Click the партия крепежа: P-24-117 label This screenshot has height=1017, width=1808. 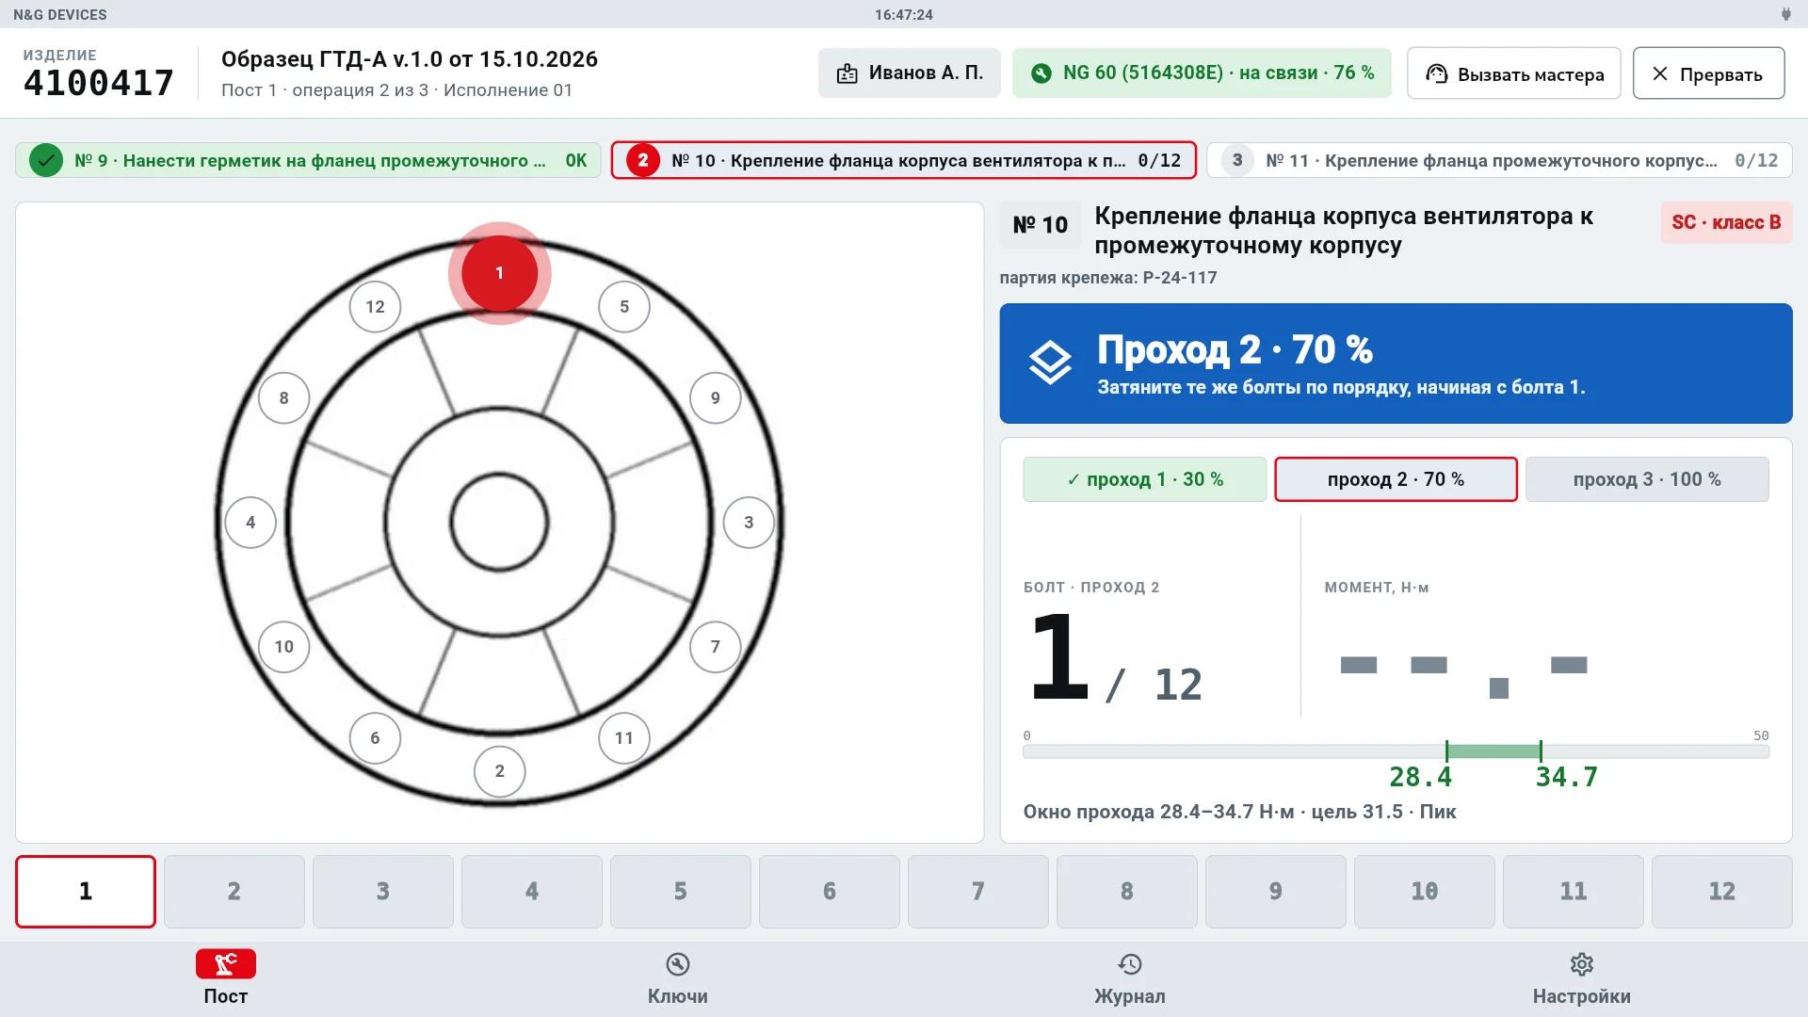tap(1108, 278)
